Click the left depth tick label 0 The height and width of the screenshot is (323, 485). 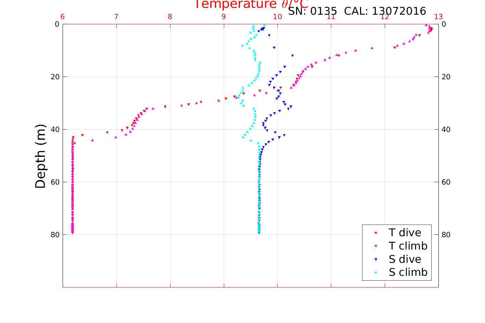coord(57,24)
